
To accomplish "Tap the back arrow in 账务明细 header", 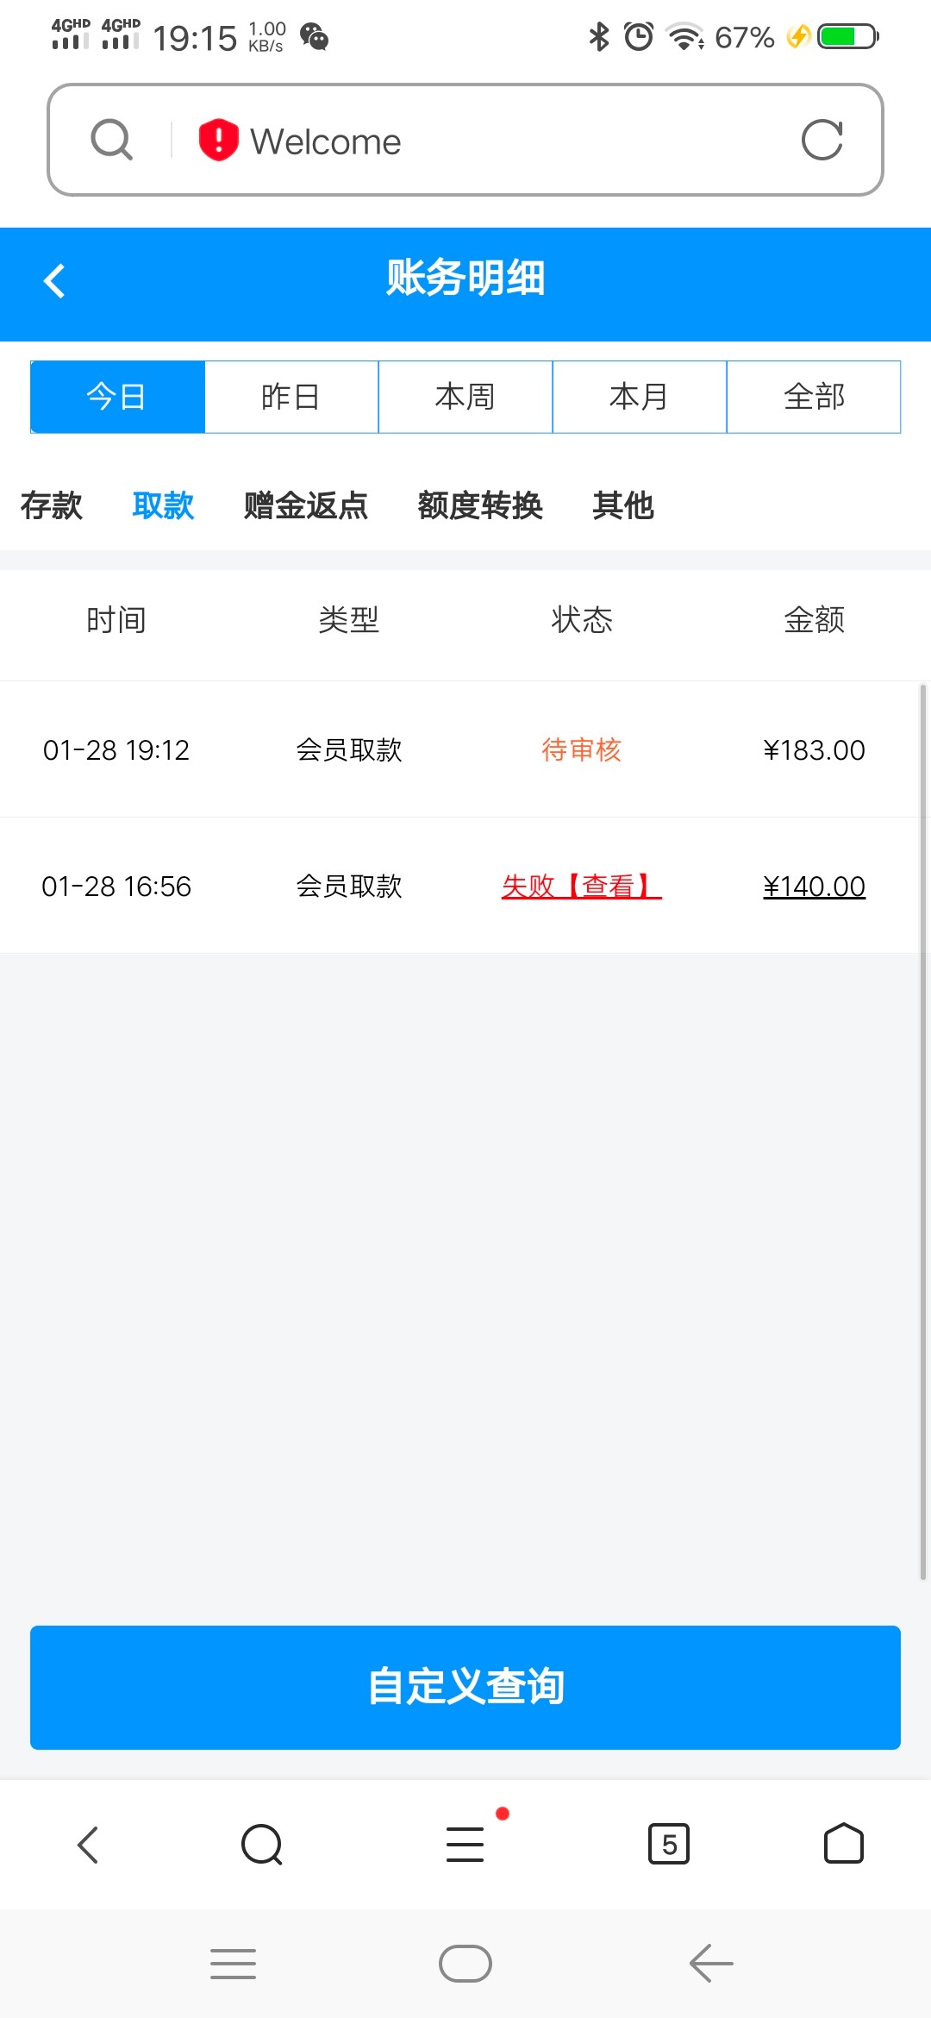I will click(x=54, y=281).
